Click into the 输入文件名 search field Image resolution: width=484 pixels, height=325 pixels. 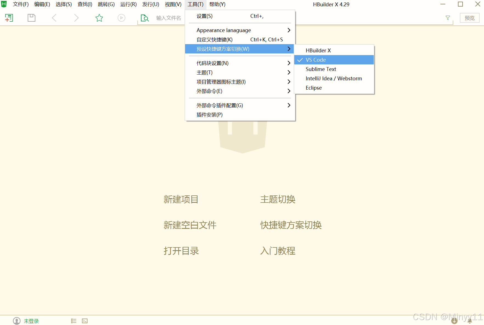169,18
